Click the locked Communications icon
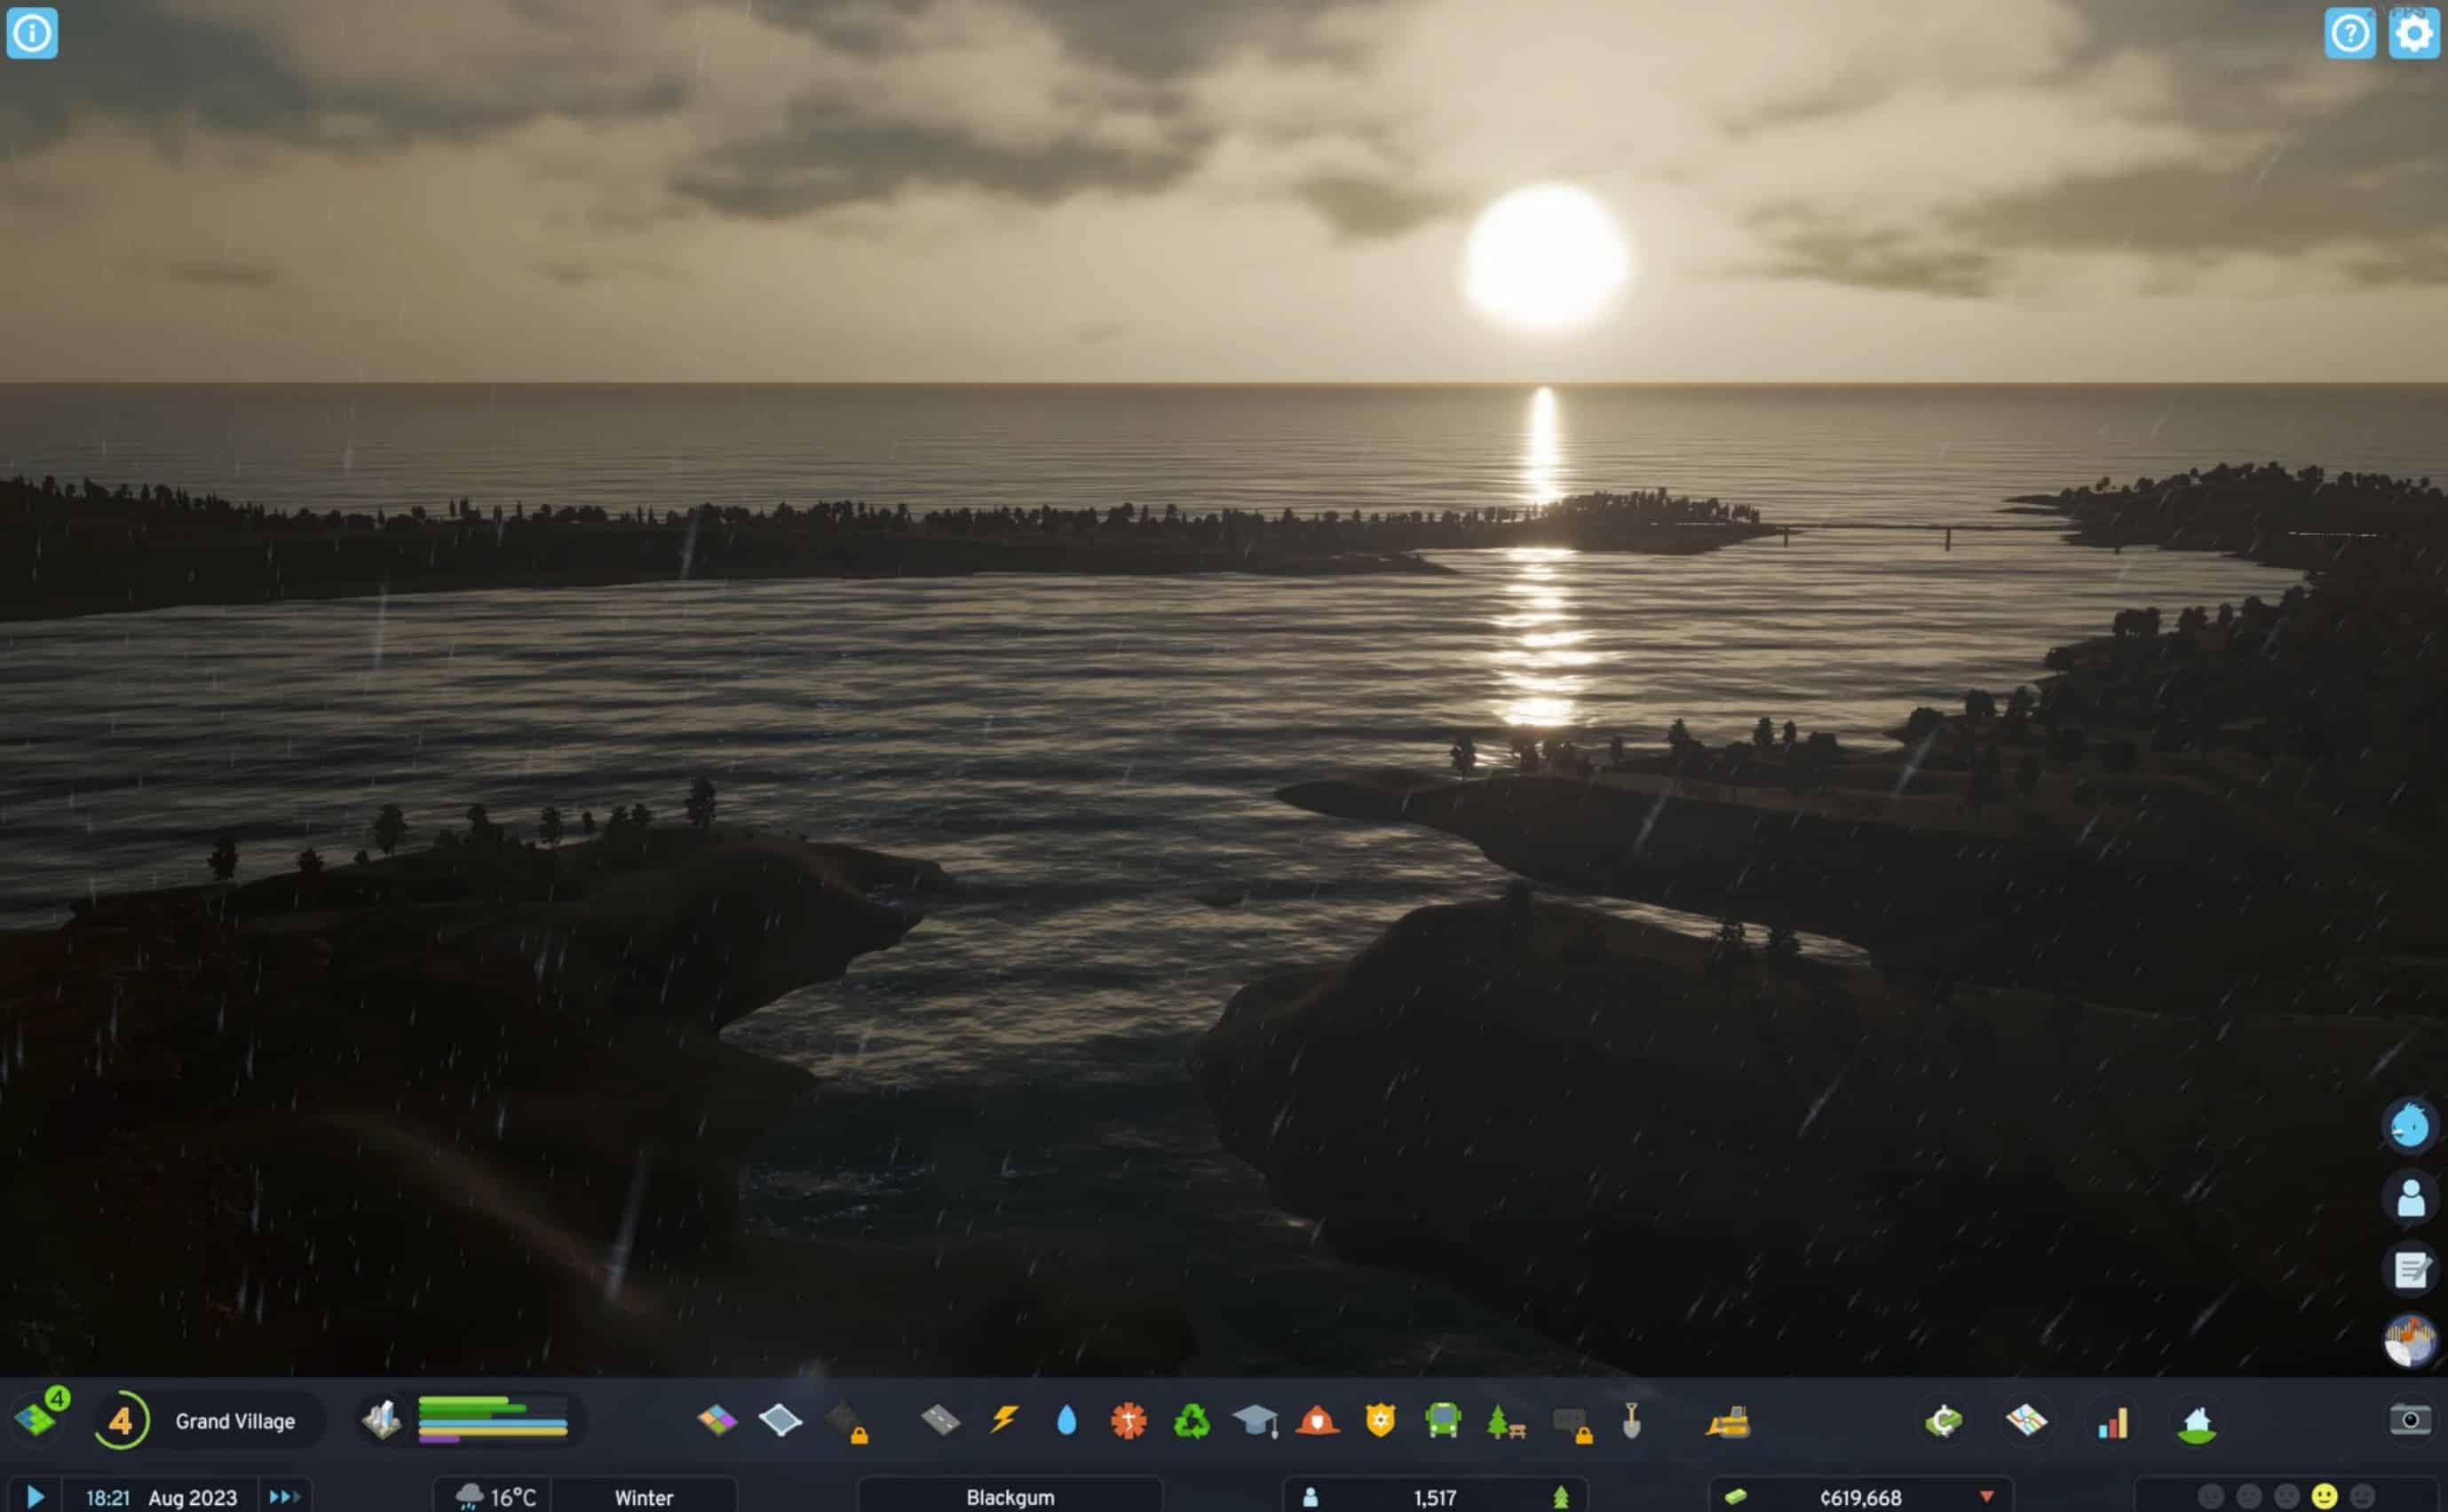 click(1573, 1423)
